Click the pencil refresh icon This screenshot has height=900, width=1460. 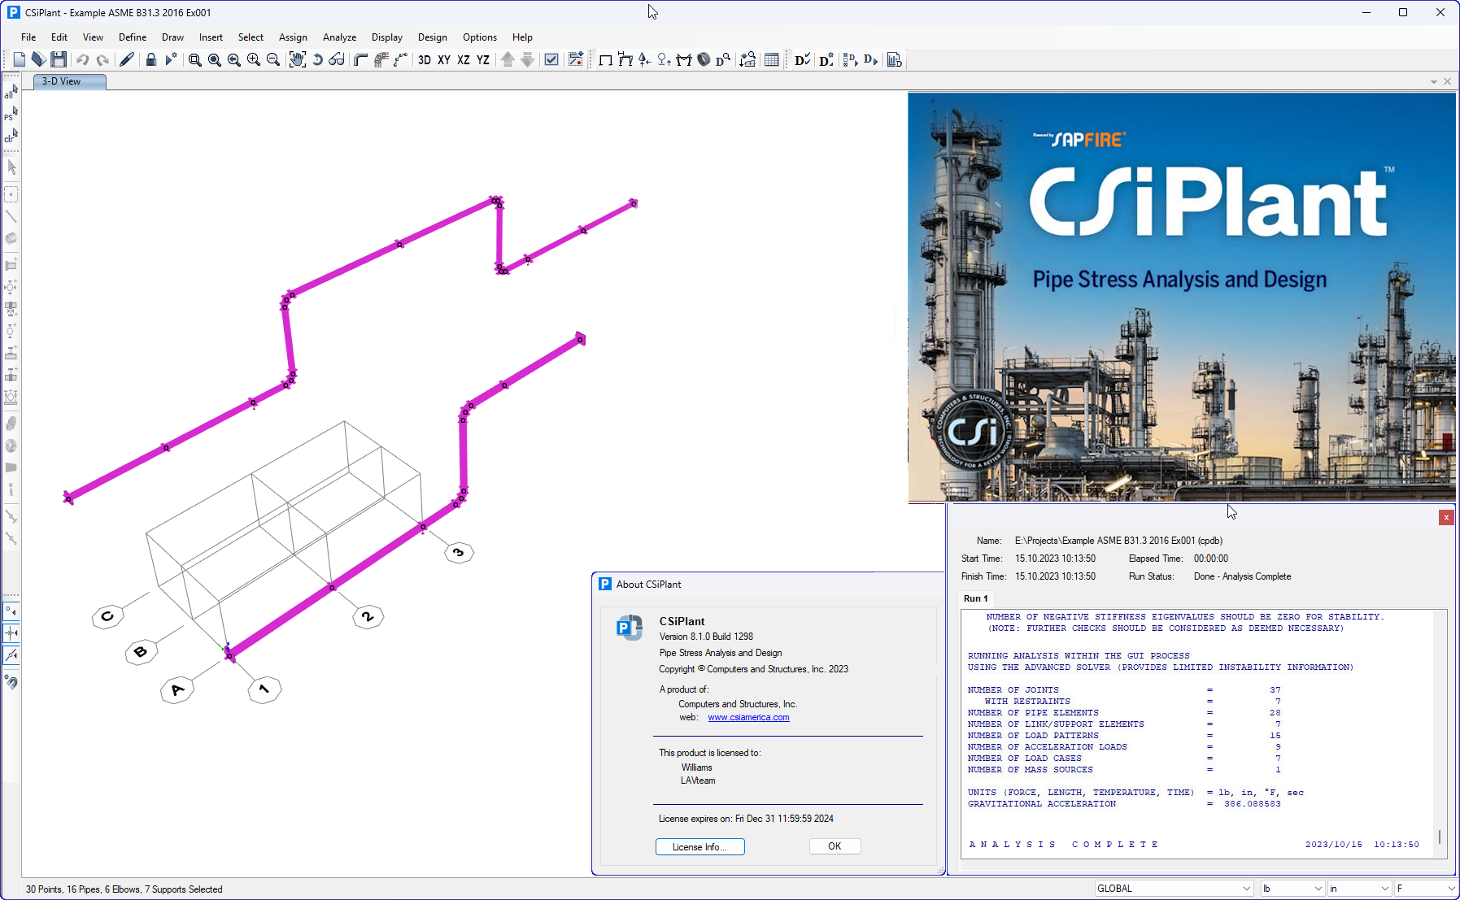click(127, 59)
